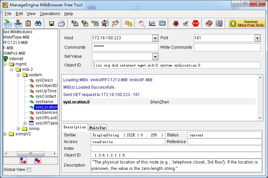268x178 pixels.
Task: Click tree scrollbar right arrow
Action: point(55,153)
